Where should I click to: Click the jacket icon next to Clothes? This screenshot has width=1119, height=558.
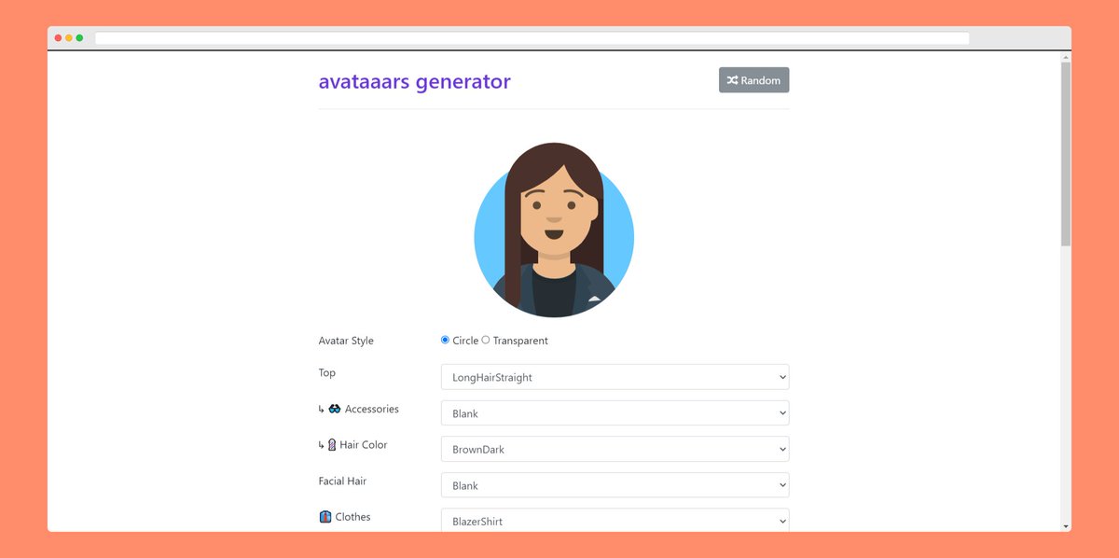click(325, 516)
